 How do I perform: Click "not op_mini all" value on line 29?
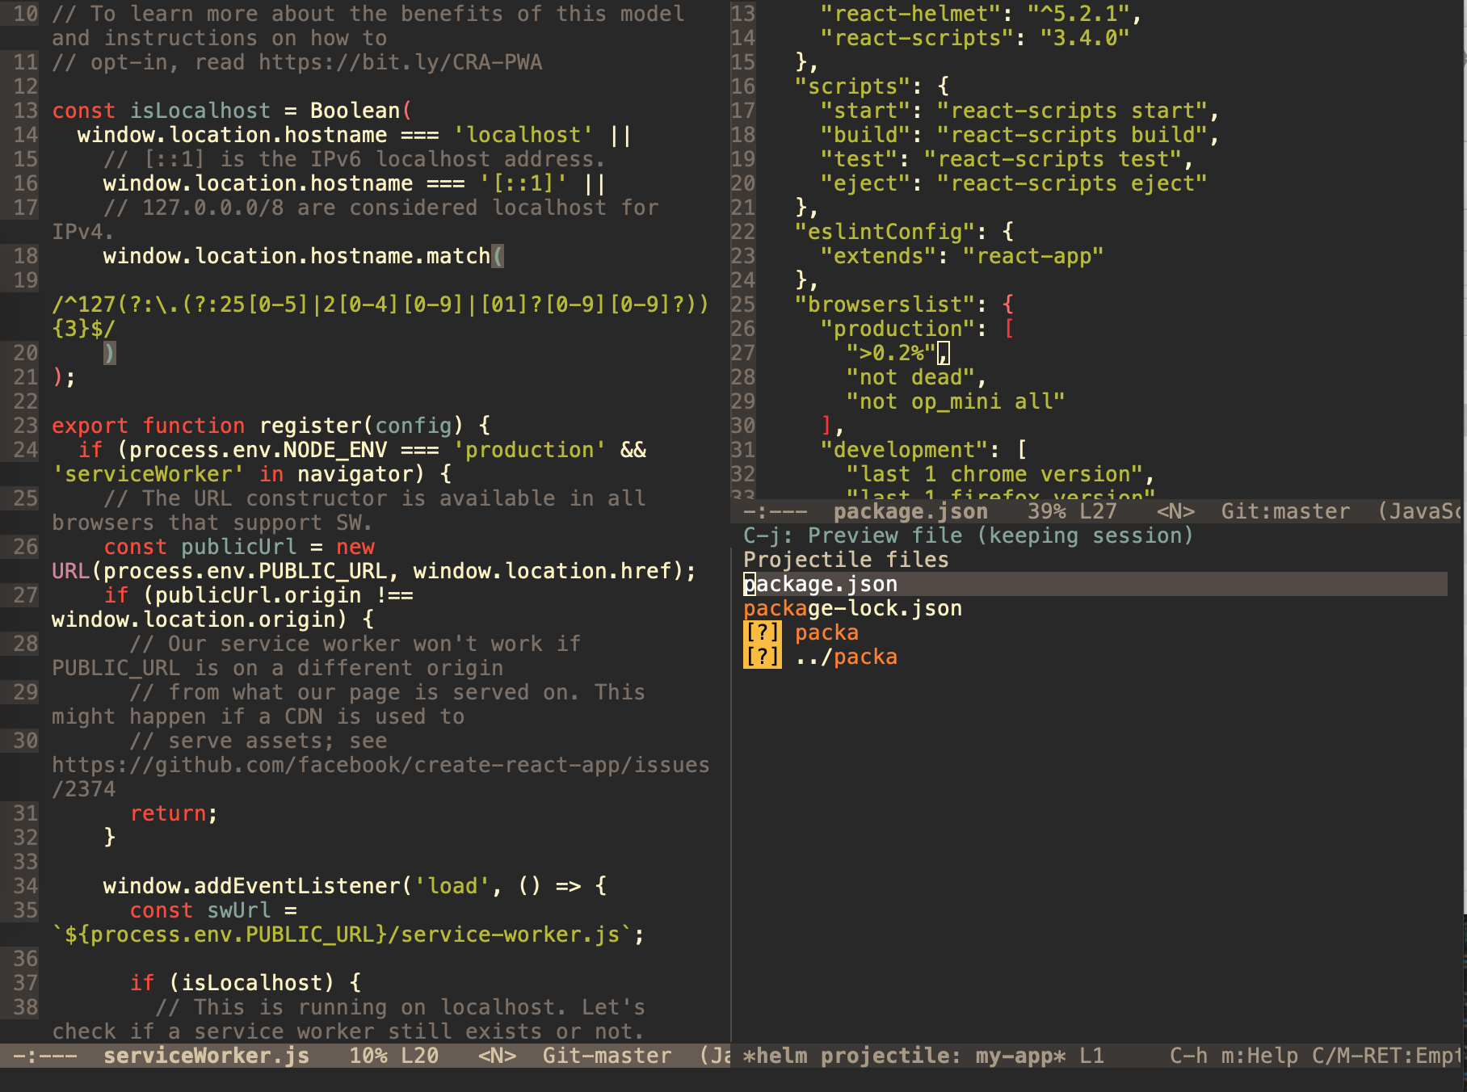(x=956, y=401)
